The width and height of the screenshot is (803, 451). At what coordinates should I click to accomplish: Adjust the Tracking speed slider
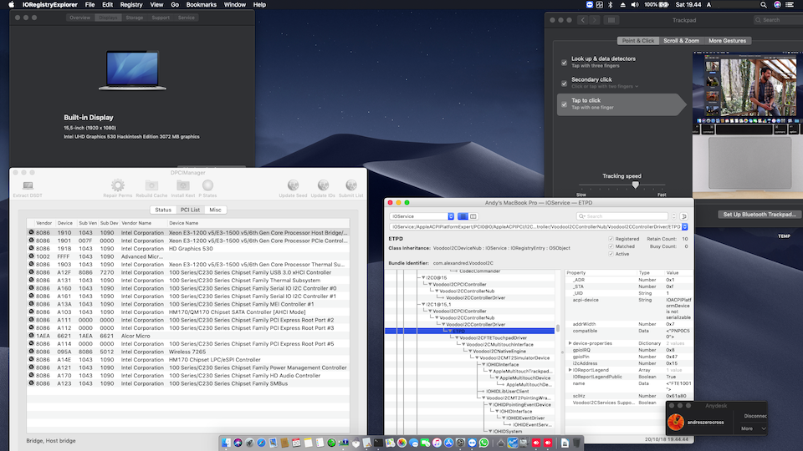(636, 185)
